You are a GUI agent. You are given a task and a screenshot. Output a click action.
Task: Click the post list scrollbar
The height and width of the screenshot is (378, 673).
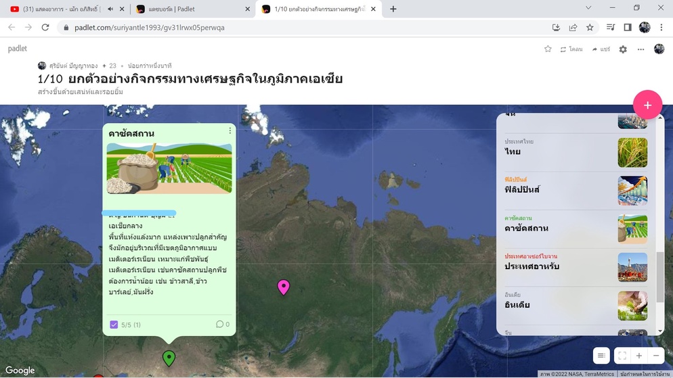coord(660,278)
